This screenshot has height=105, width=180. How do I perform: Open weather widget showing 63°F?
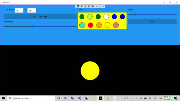[x=124, y=98]
